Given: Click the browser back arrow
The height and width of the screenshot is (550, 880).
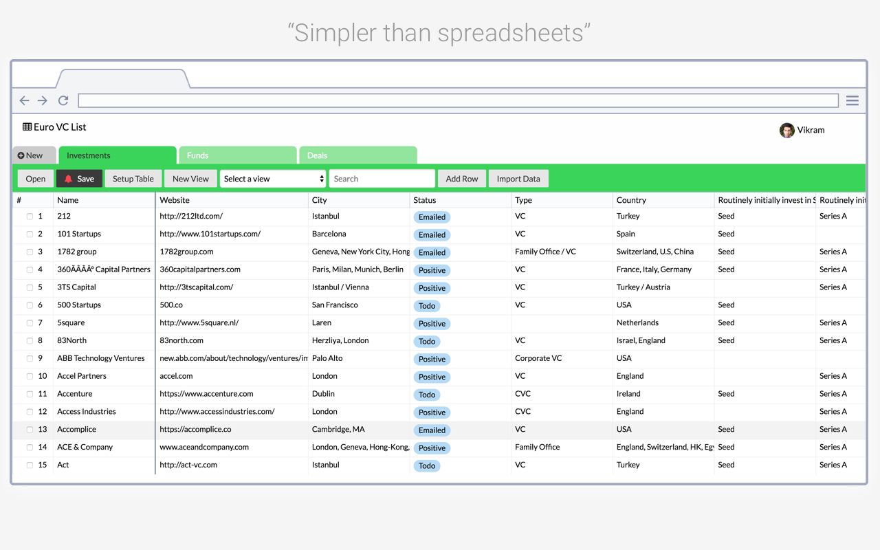Looking at the screenshot, I should [25, 100].
